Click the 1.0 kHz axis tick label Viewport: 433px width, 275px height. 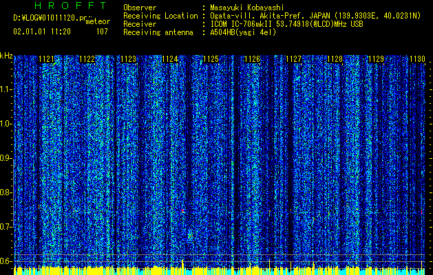tap(6, 124)
